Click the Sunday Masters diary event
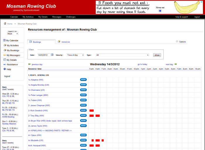Image resolution: width=205 pixels, height=150 pixels. (9, 124)
